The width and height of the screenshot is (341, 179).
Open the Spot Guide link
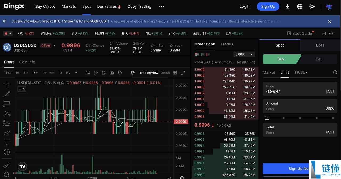(x=299, y=34)
